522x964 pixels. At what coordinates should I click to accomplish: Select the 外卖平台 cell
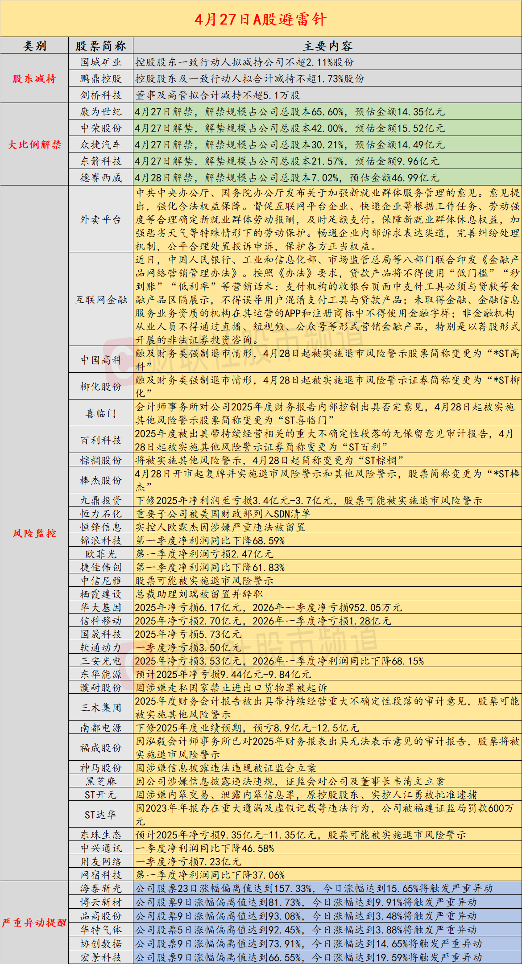(x=101, y=219)
